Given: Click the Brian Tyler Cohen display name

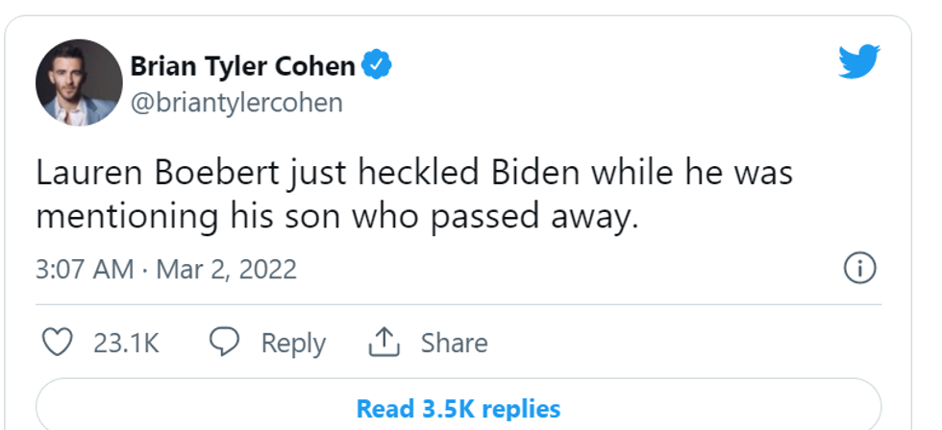Looking at the screenshot, I should pyautogui.click(x=242, y=66).
